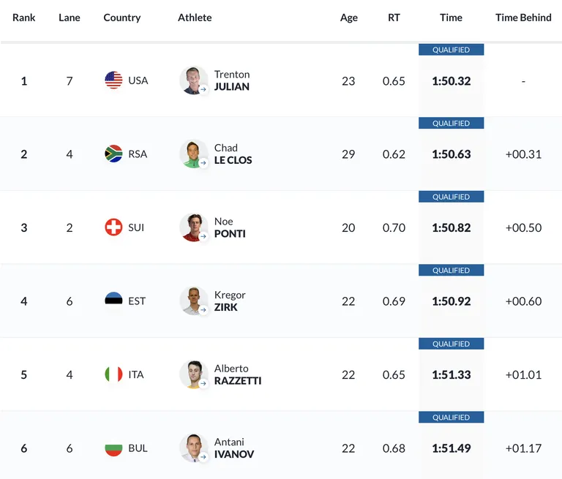Select Noe PONTI athlete name
562x479 pixels.
tap(230, 227)
